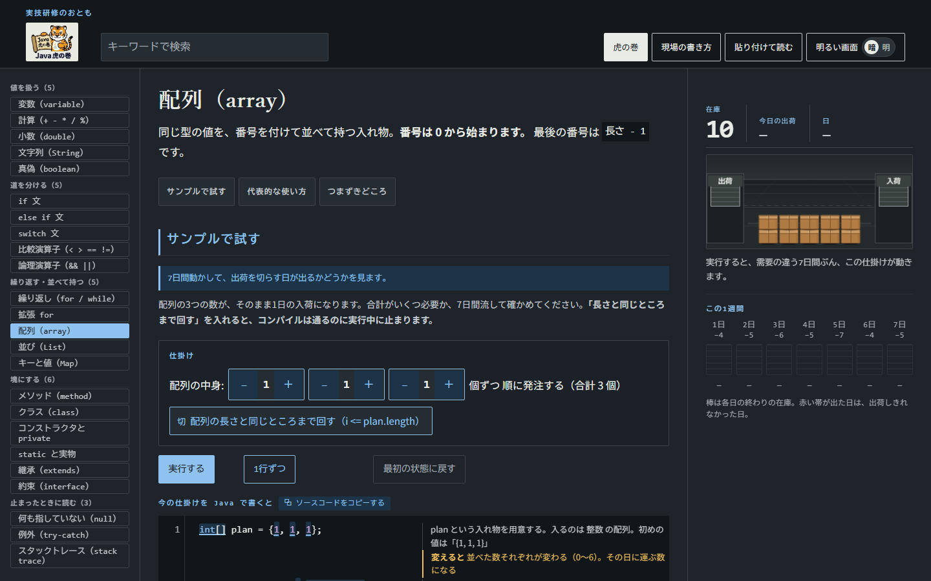Screen dimensions: 931x581
Task: Increase the first array value with plus
Action: (x=288, y=385)
